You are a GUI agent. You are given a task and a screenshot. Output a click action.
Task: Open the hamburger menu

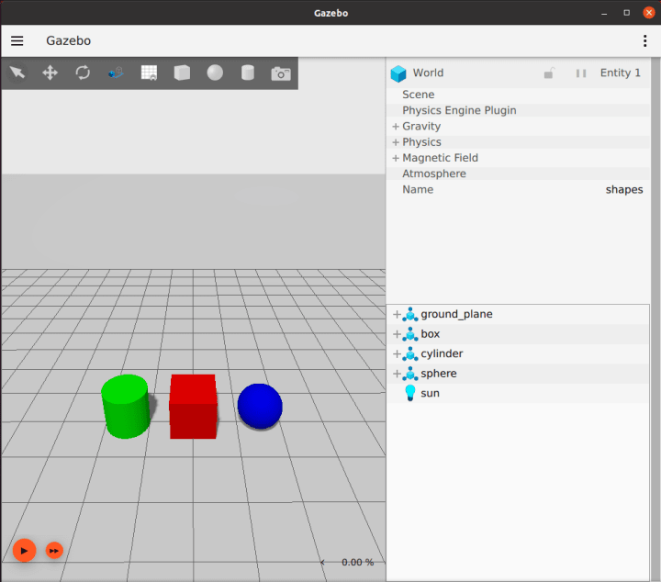(x=17, y=40)
